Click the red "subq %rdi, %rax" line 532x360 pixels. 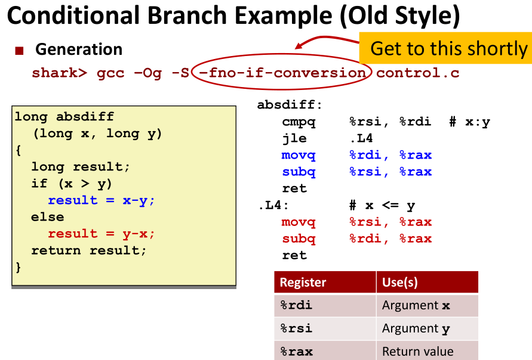coord(356,239)
